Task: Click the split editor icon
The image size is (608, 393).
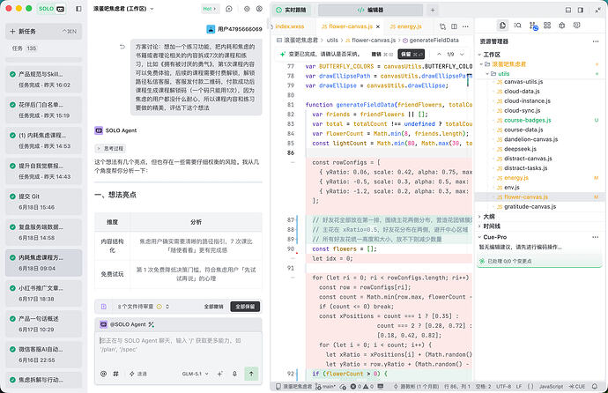Action: click(454, 26)
